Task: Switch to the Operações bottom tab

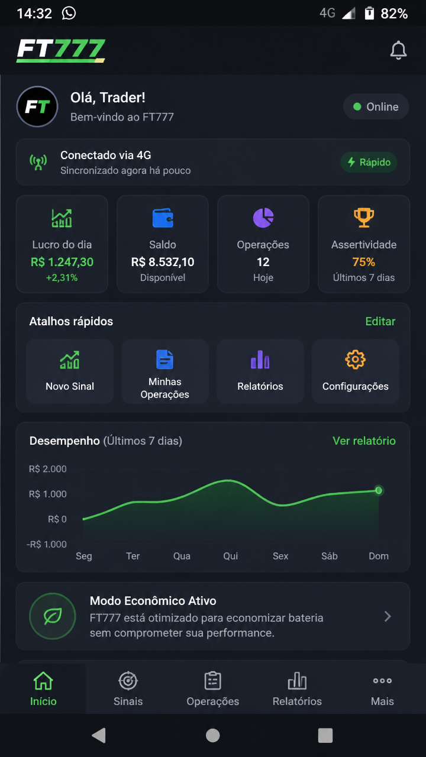Action: tap(213, 689)
